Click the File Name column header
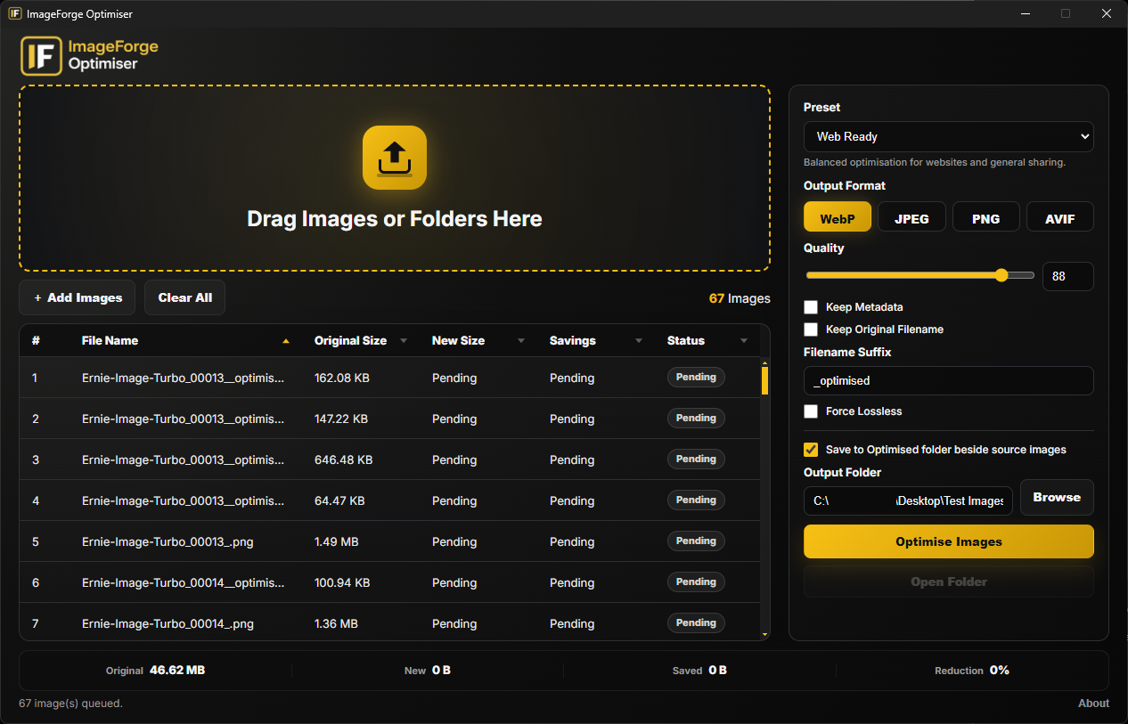The width and height of the screenshot is (1128, 724). coord(110,341)
